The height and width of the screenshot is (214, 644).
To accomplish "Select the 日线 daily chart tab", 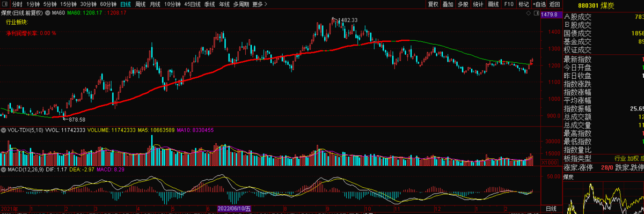I will 126,4.
